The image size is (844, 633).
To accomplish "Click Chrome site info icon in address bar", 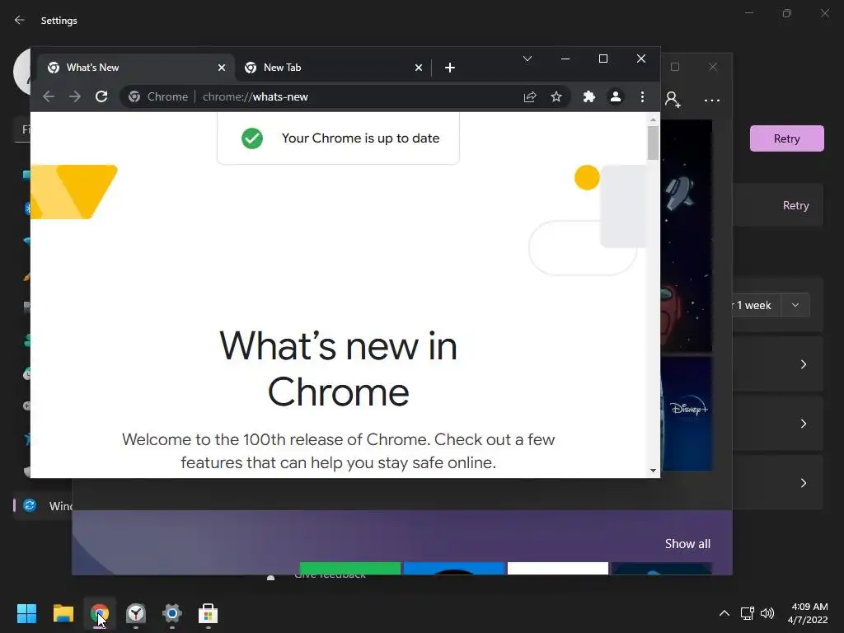I will [134, 97].
